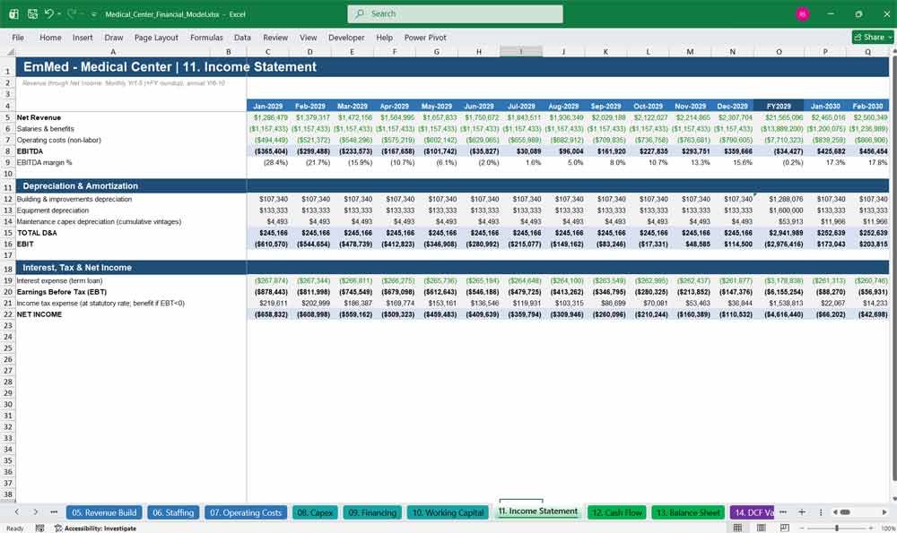
Task: Open the Page Layout ribbon tab
Action: pos(156,37)
